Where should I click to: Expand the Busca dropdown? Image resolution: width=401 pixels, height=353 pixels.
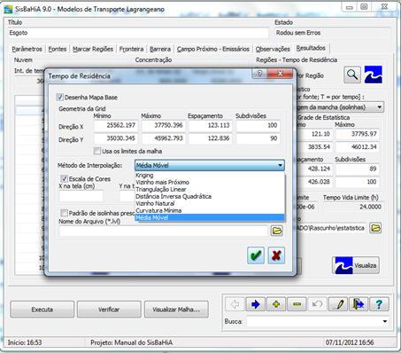click(x=385, y=321)
